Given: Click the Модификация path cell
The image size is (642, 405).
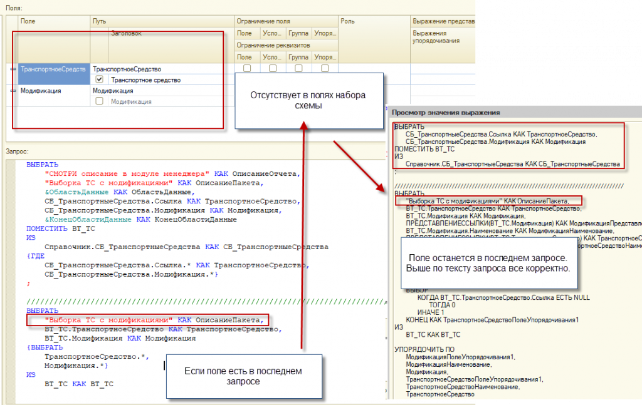Looking at the screenshot, I should (x=162, y=91).
